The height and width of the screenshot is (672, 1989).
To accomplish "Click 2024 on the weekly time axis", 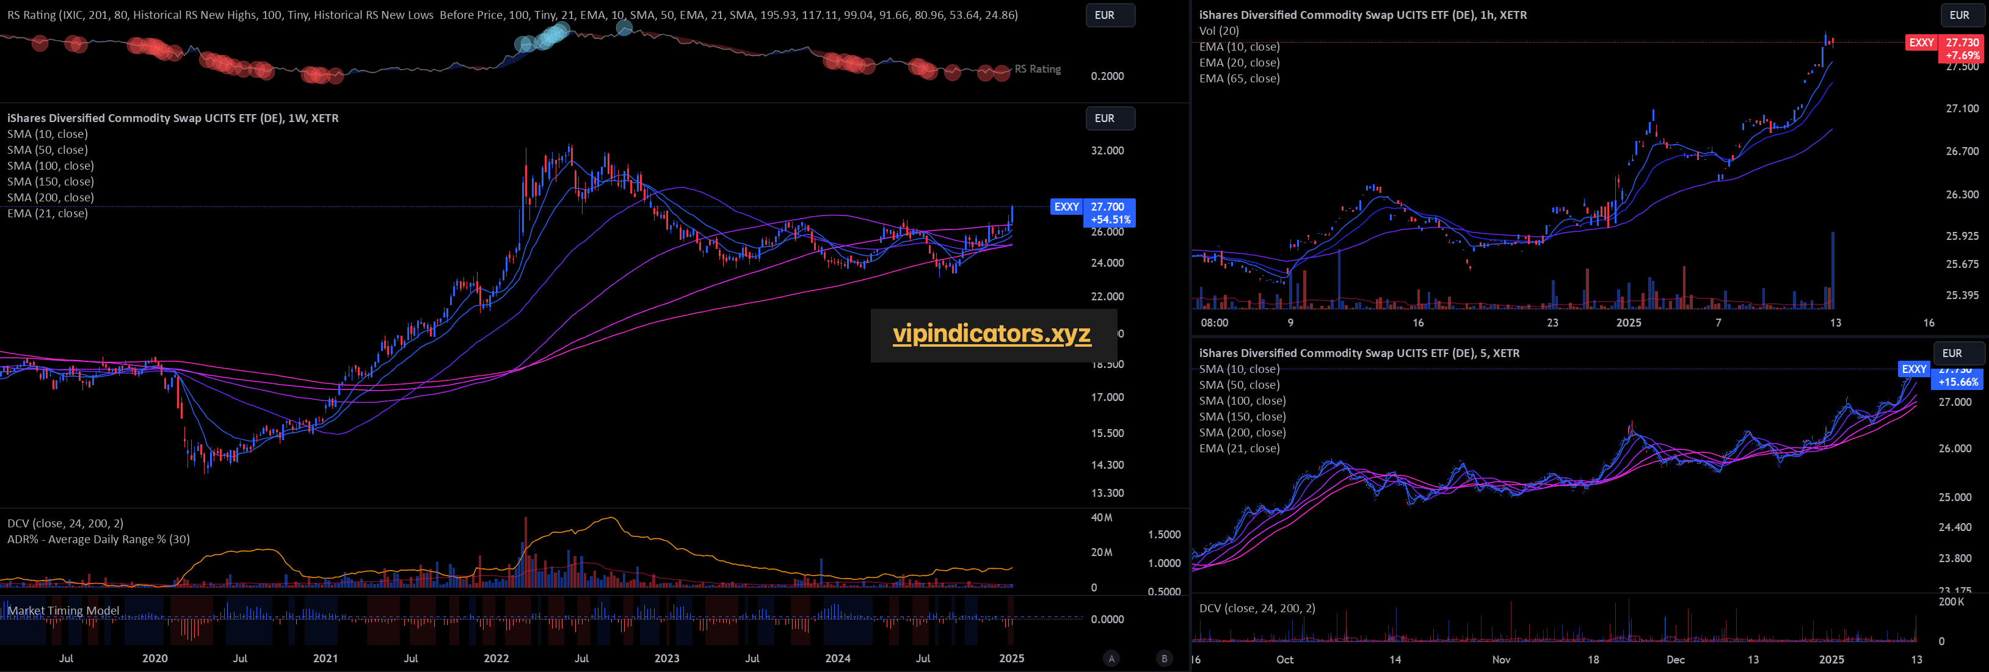I will pos(837,658).
